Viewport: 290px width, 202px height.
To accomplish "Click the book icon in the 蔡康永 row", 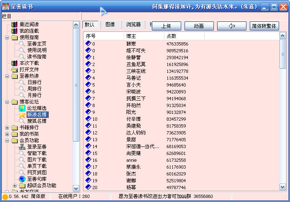I will click(x=88, y=167).
